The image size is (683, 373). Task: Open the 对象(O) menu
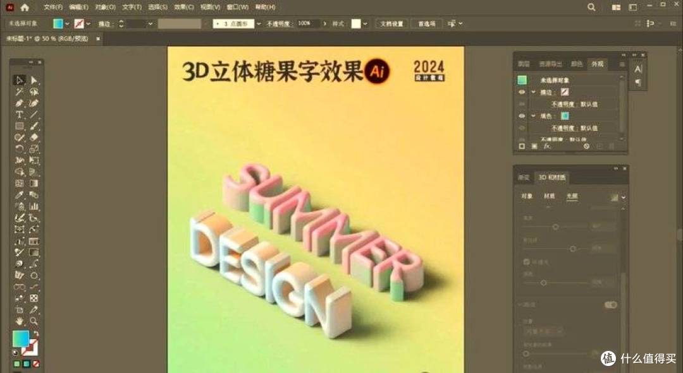point(106,7)
